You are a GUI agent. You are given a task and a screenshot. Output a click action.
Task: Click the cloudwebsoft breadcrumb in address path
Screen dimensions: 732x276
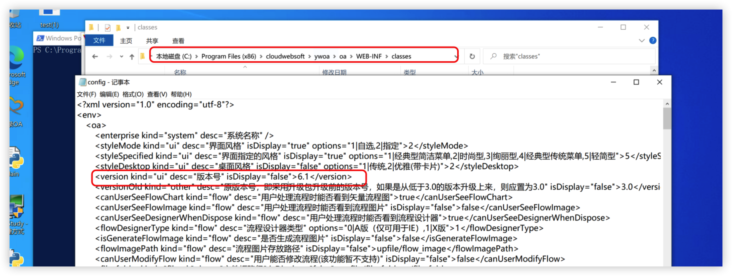click(285, 56)
